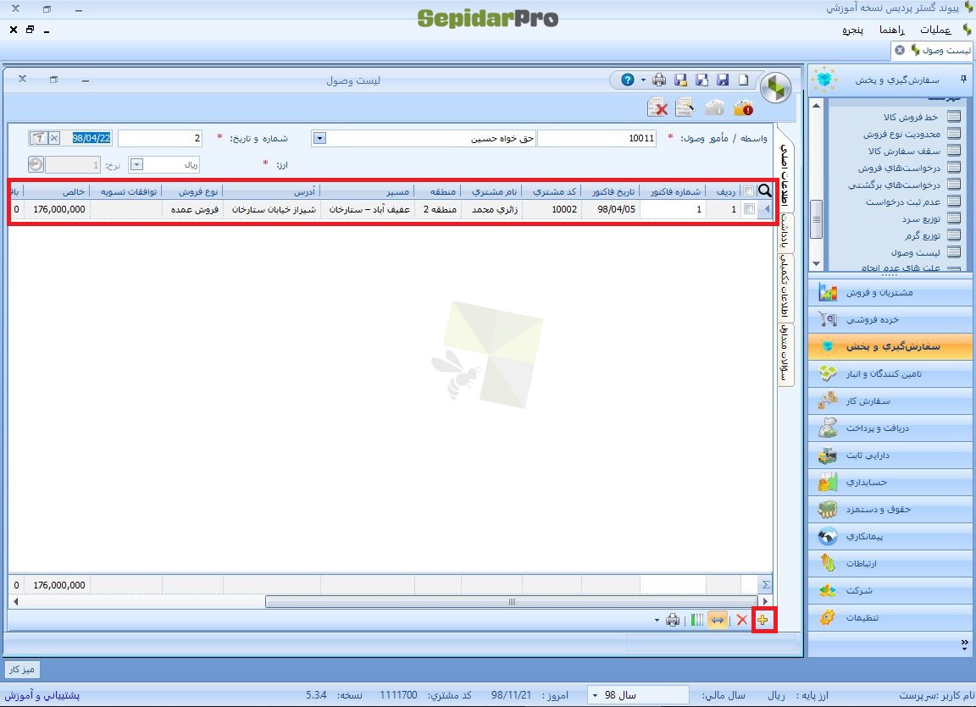Open the عملیات menu
The image size is (976, 707).
(x=935, y=30)
